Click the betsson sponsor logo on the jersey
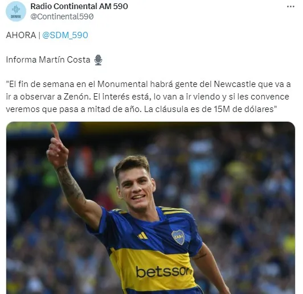Screen dimensions: 303x294 [164, 272]
